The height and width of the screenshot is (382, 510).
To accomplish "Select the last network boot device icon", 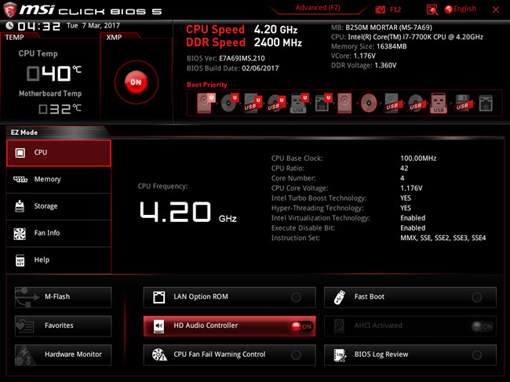I will point(486,104).
